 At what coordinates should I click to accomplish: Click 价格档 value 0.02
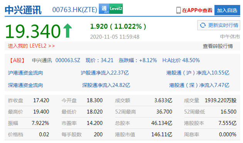click(x=44, y=135)
